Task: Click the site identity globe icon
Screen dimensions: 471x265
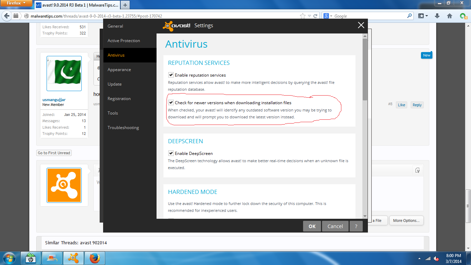Action: [26, 16]
